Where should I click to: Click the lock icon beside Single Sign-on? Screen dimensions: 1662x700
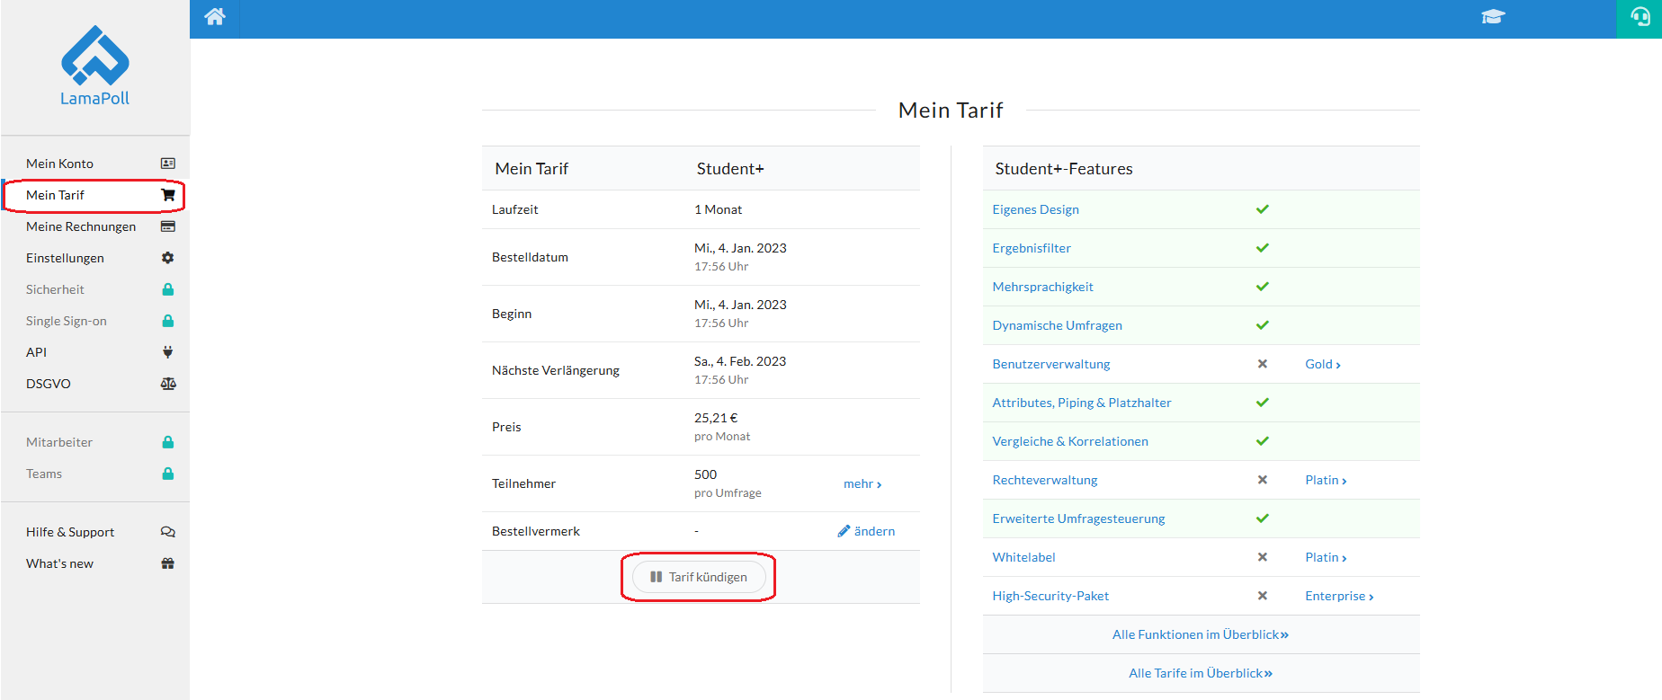(x=168, y=321)
